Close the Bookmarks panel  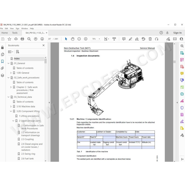44,45
